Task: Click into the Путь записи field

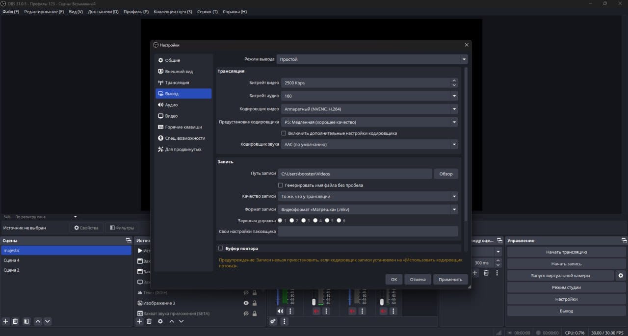Action: [x=355, y=174]
